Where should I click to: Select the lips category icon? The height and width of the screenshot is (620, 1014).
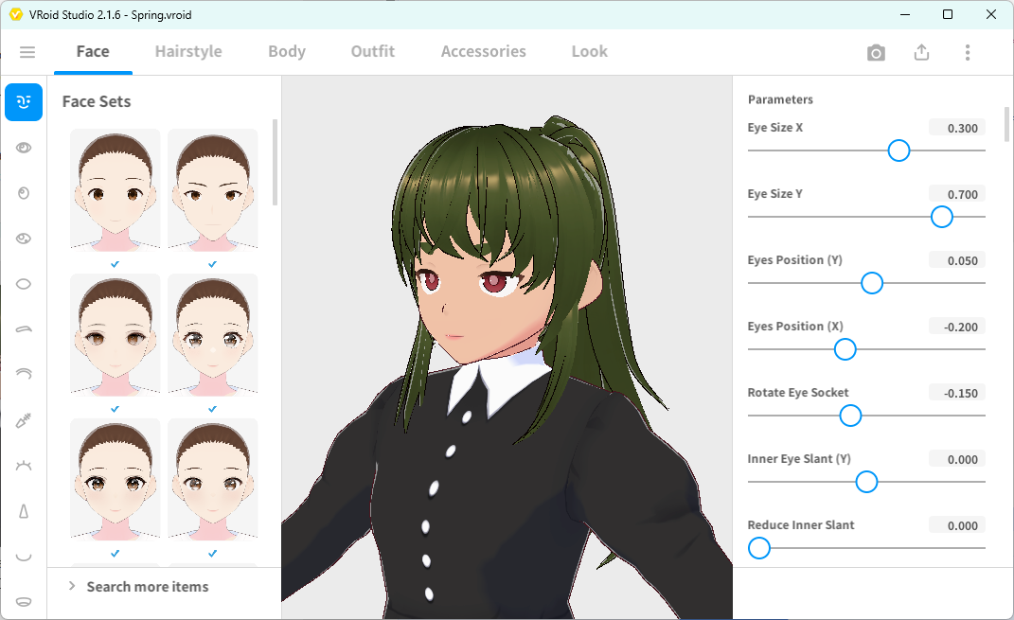tap(24, 602)
